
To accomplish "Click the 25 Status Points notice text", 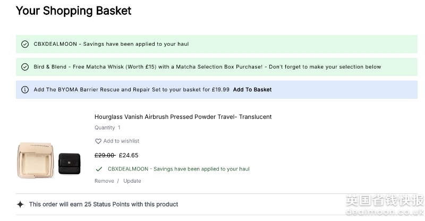I will [x=104, y=204].
